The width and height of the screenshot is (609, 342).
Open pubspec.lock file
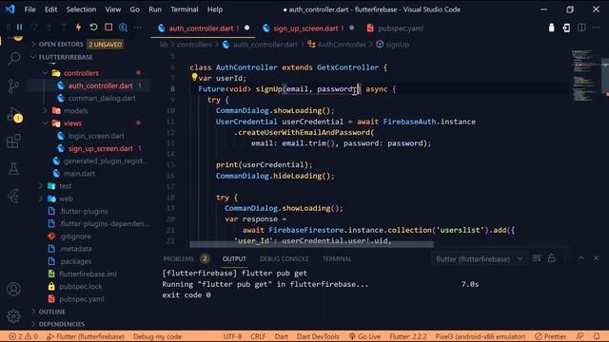pos(80,287)
